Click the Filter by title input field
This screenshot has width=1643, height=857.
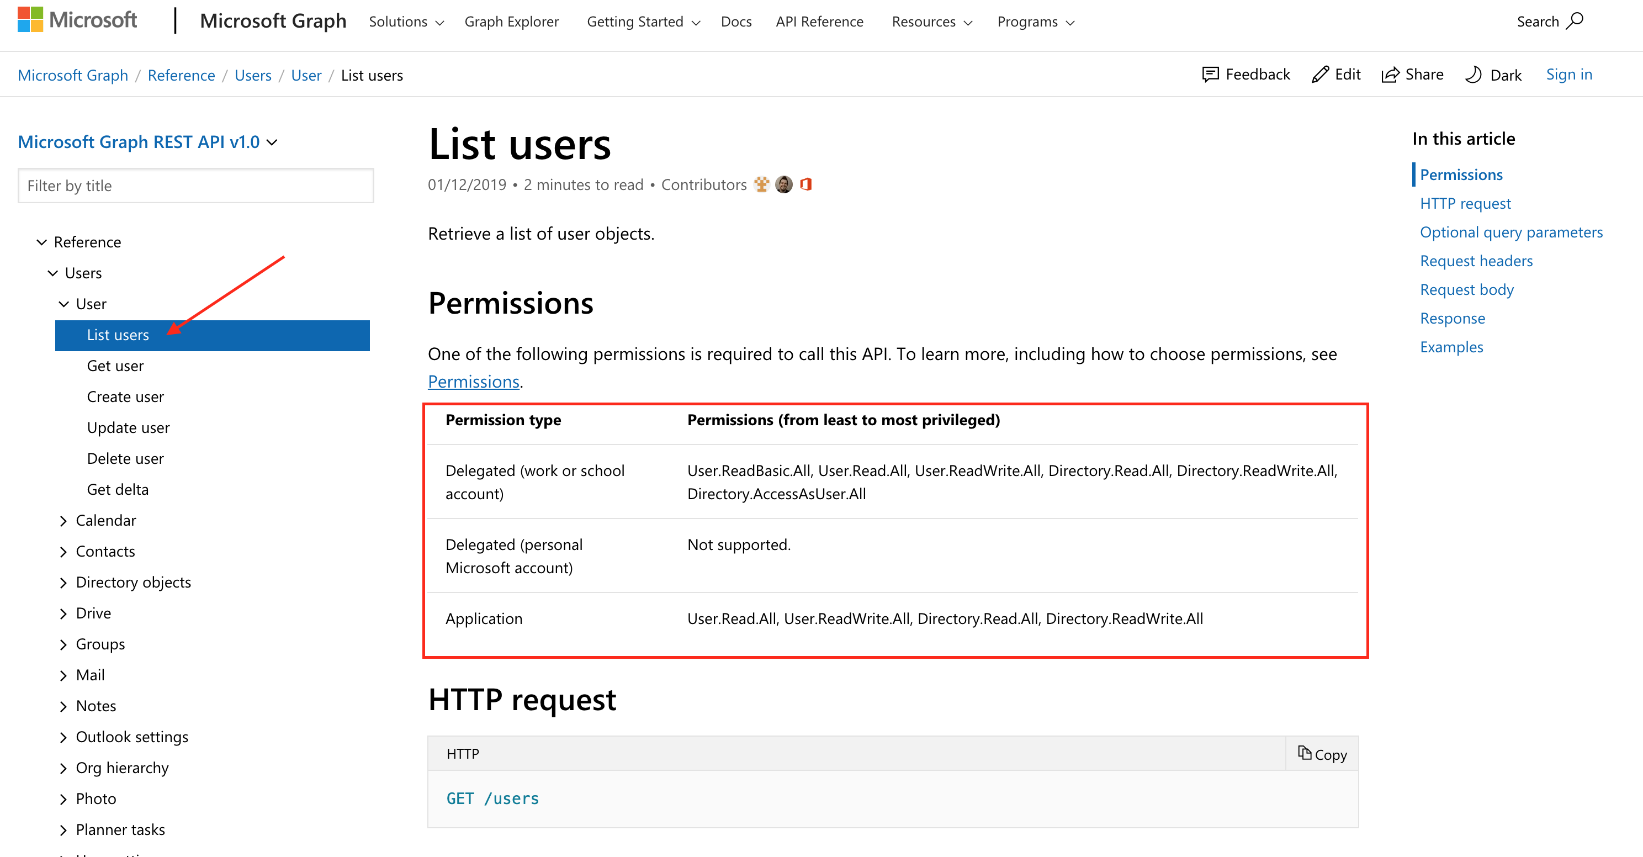coord(197,184)
